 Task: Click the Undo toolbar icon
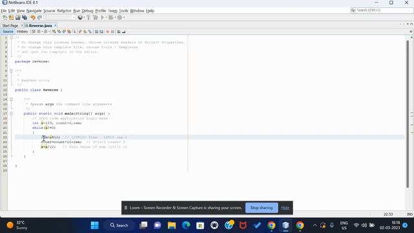tap(33, 17)
